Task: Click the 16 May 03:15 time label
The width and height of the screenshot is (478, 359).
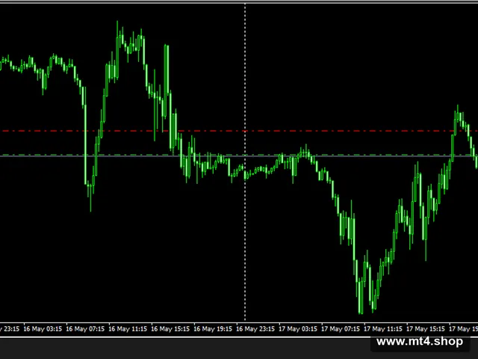Action: pos(43,329)
